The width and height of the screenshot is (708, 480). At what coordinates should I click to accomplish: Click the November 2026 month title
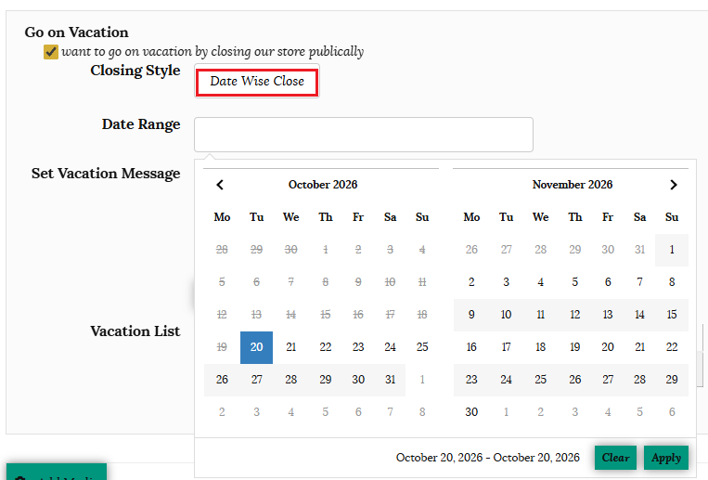(573, 185)
